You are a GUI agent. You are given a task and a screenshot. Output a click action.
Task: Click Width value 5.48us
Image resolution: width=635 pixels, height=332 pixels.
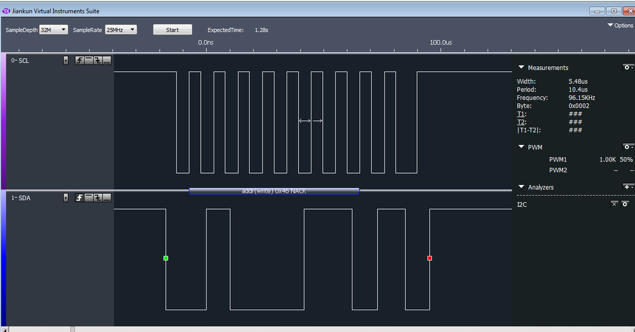click(x=578, y=81)
